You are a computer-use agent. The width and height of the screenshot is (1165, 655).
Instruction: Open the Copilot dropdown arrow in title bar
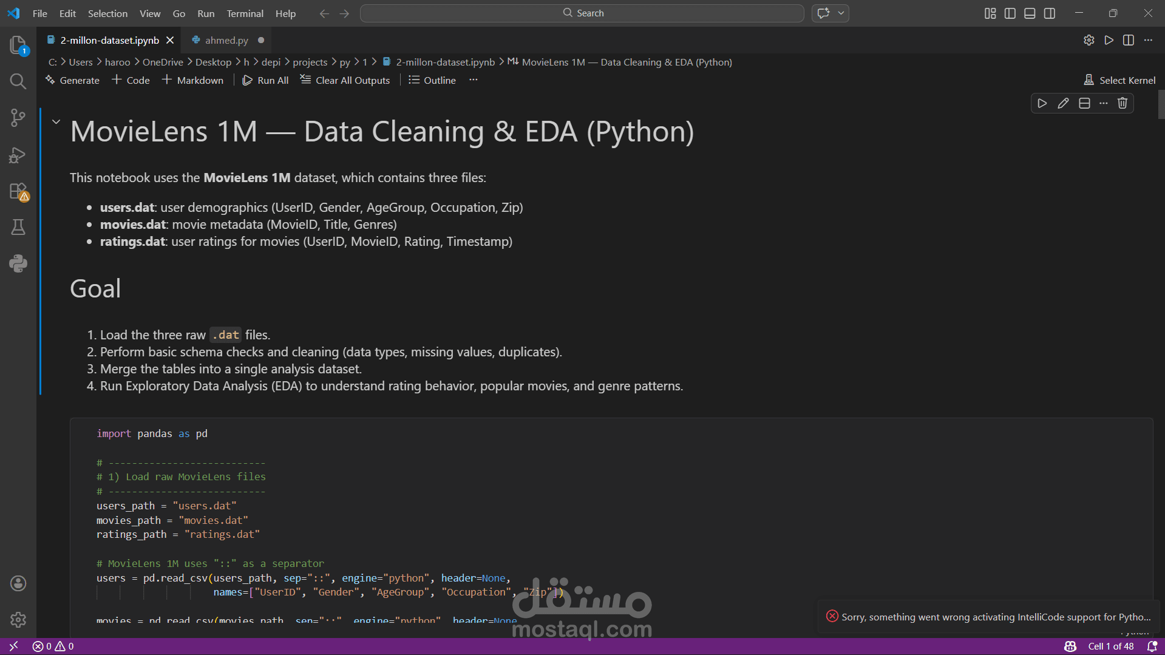[840, 13]
